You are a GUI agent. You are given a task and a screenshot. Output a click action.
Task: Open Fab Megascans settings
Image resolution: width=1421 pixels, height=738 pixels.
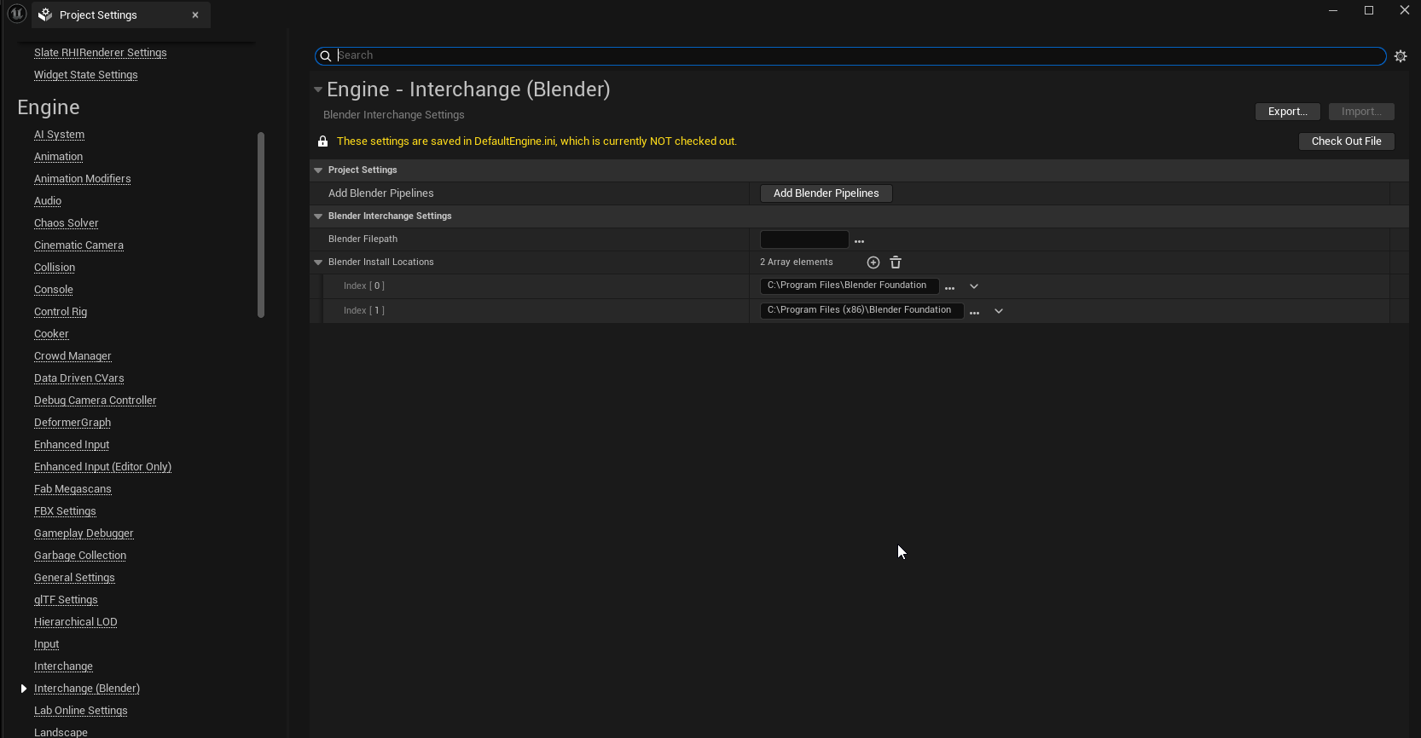coord(73,489)
